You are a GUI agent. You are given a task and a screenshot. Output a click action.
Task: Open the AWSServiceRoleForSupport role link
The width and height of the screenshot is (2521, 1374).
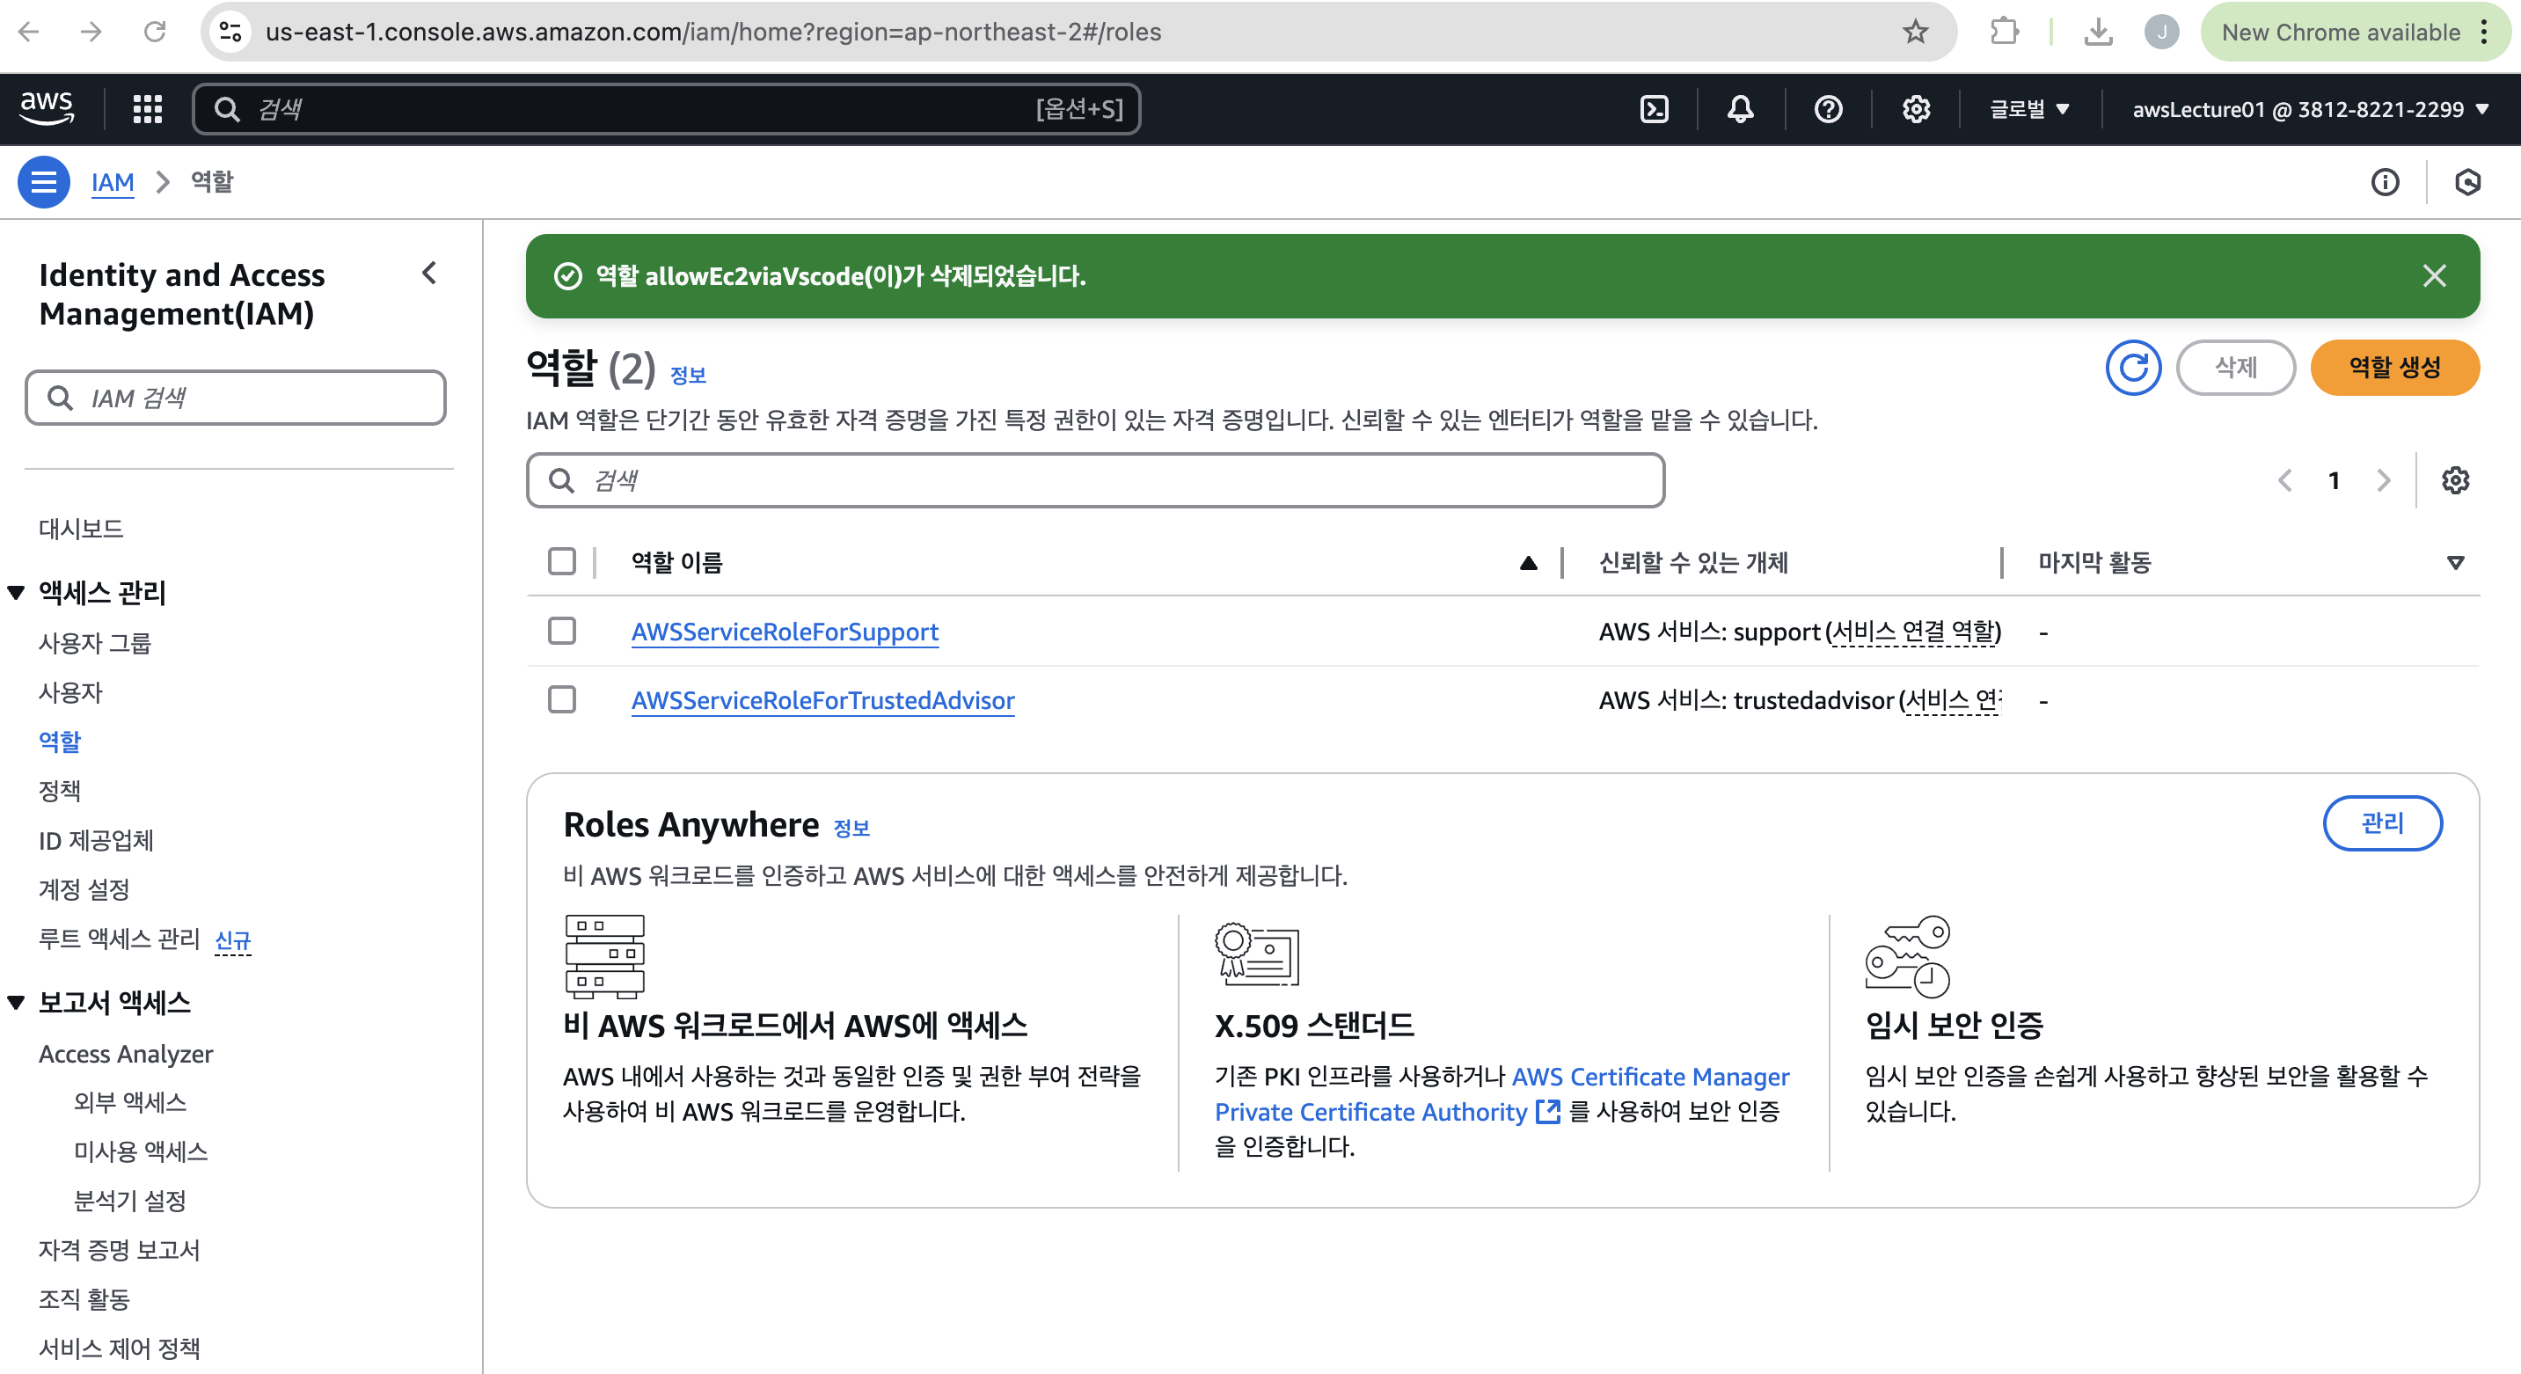785,632
